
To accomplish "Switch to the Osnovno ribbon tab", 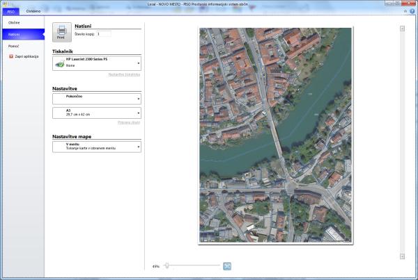I will click(x=33, y=12).
